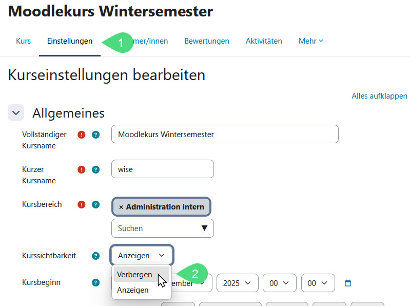Click the Kurseinstellungen bearbeiten heading
Screen dimensions: 410x306
107,75
